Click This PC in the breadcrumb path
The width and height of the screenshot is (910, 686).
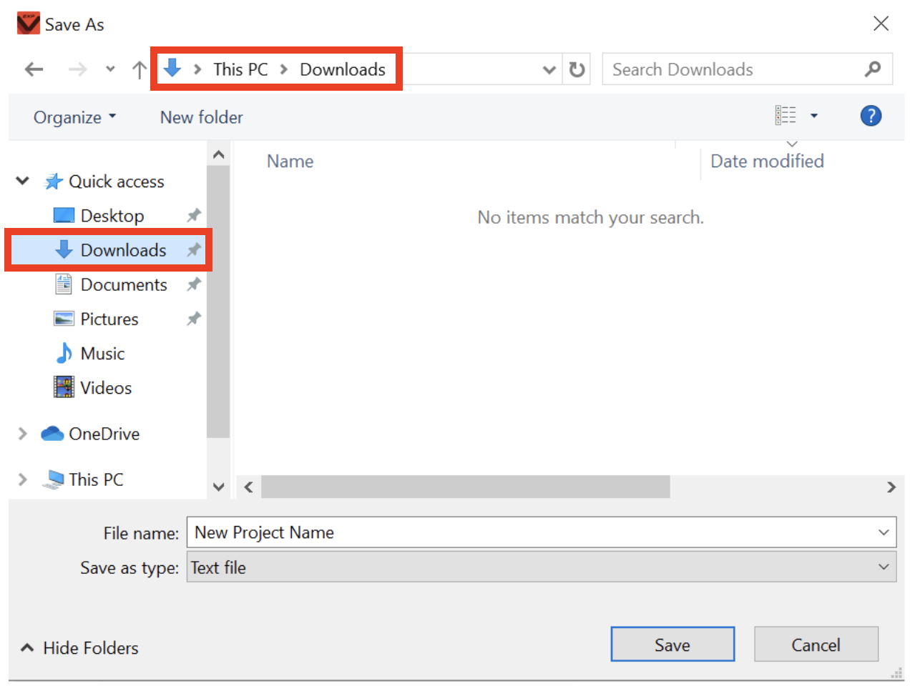click(240, 69)
